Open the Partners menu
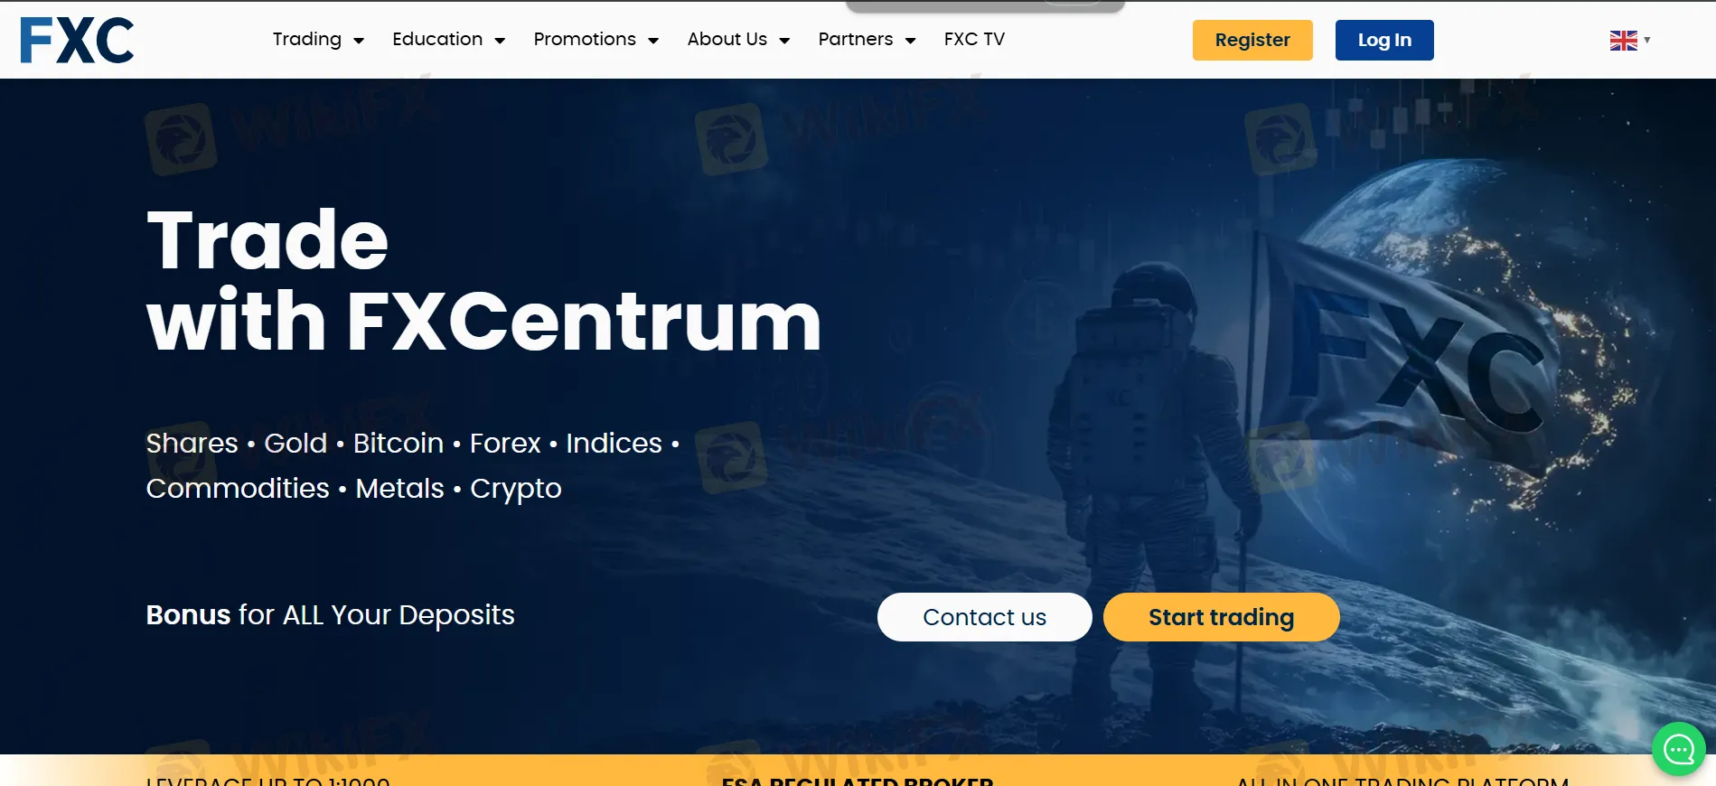The height and width of the screenshot is (786, 1716). 856,40
